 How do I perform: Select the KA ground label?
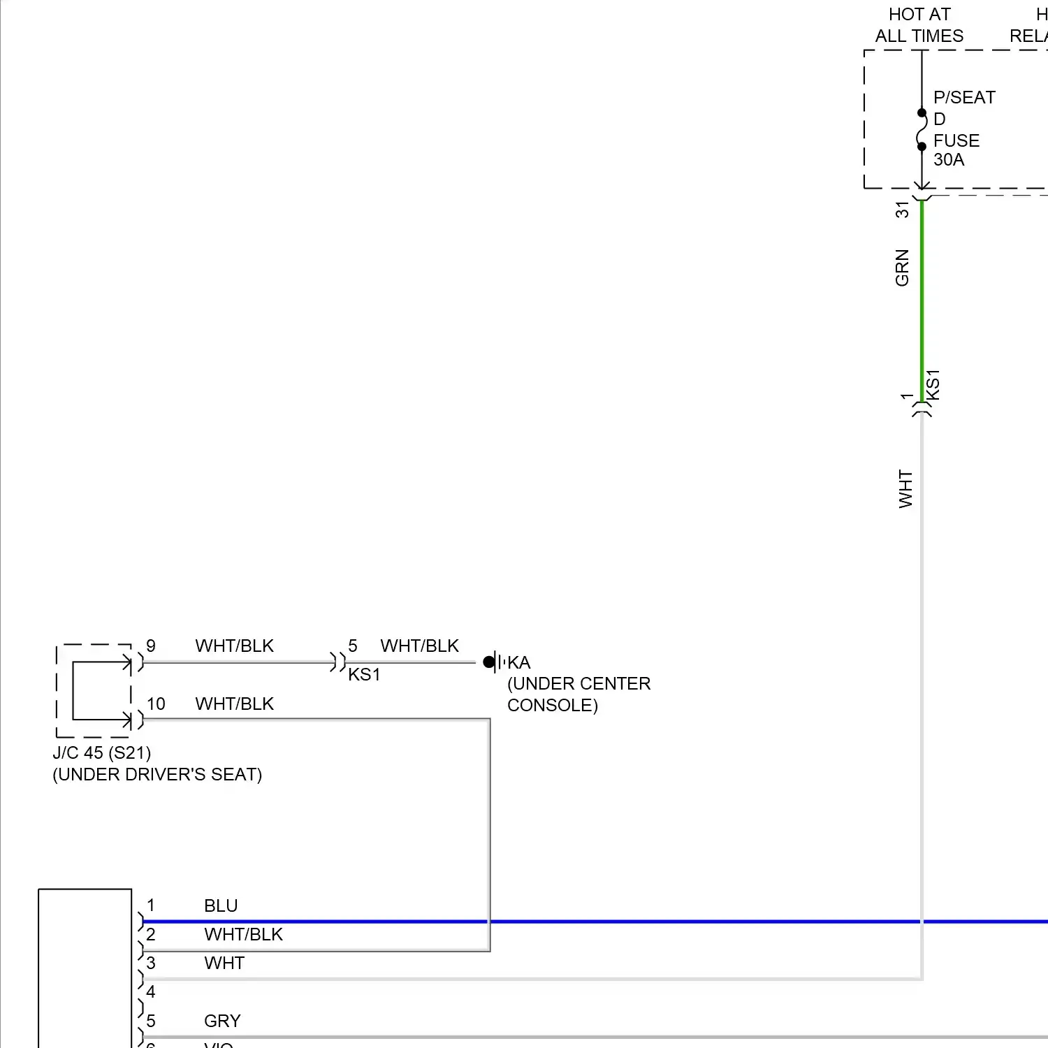[519, 662]
